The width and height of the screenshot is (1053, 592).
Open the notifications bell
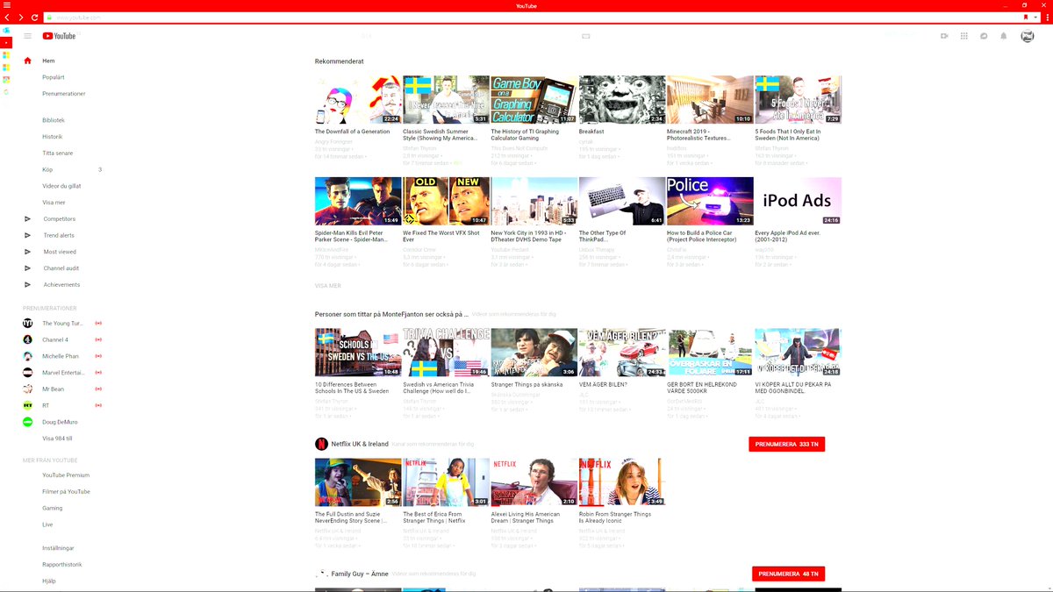coord(1004,36)
